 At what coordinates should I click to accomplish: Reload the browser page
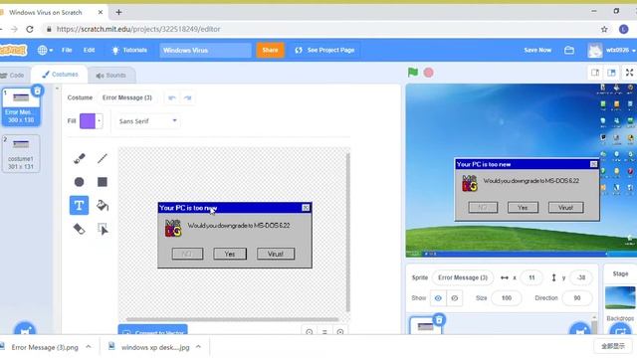click(30, 29)
